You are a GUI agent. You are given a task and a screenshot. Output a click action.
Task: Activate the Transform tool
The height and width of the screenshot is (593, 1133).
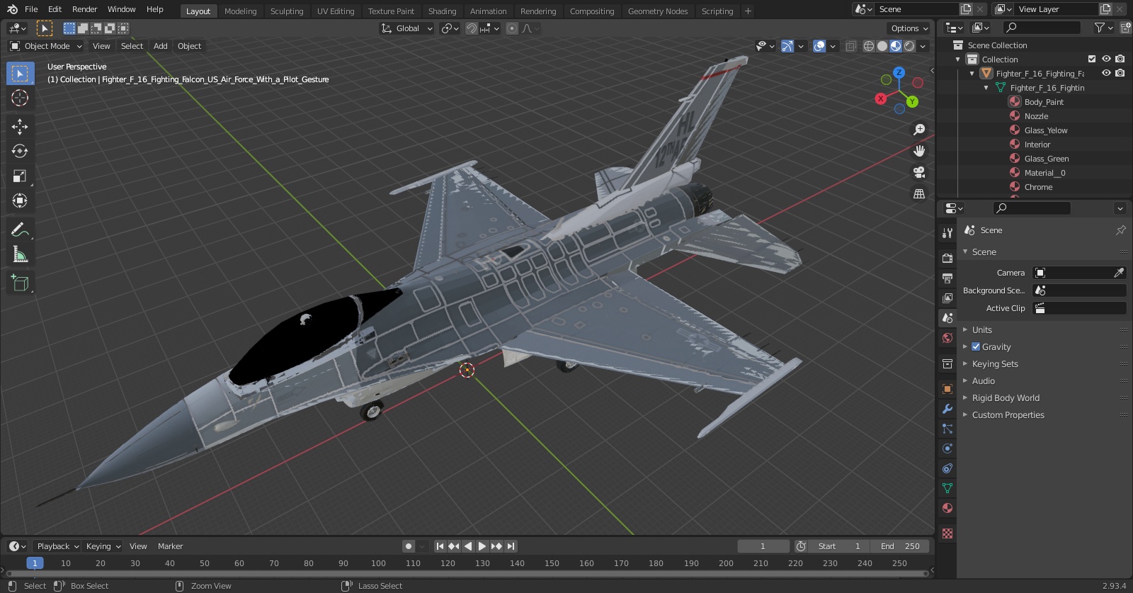point(20,201)
